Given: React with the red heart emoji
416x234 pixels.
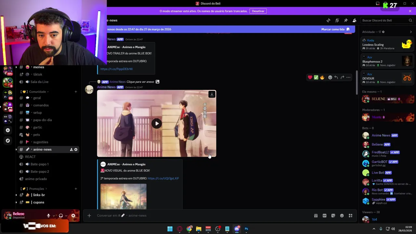Looking at the screenshot, I should [x=310, y=77].
